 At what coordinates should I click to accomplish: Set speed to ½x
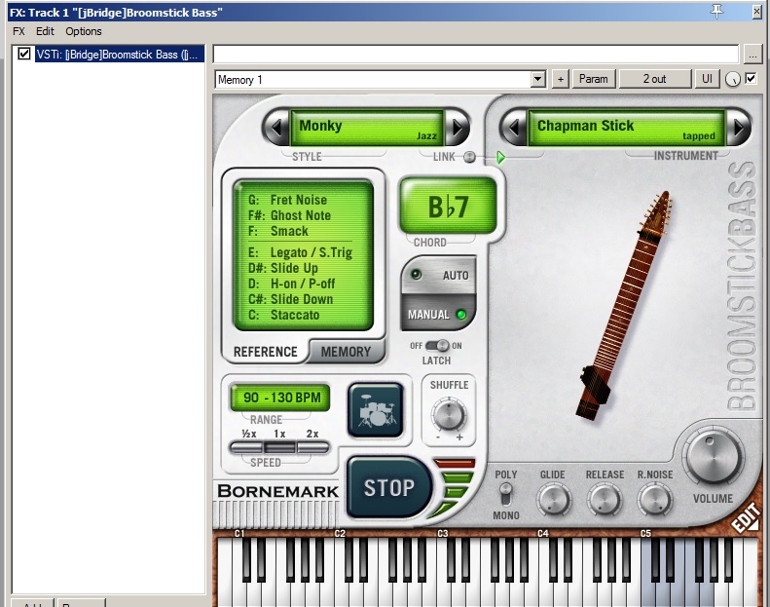pos(246,447)
